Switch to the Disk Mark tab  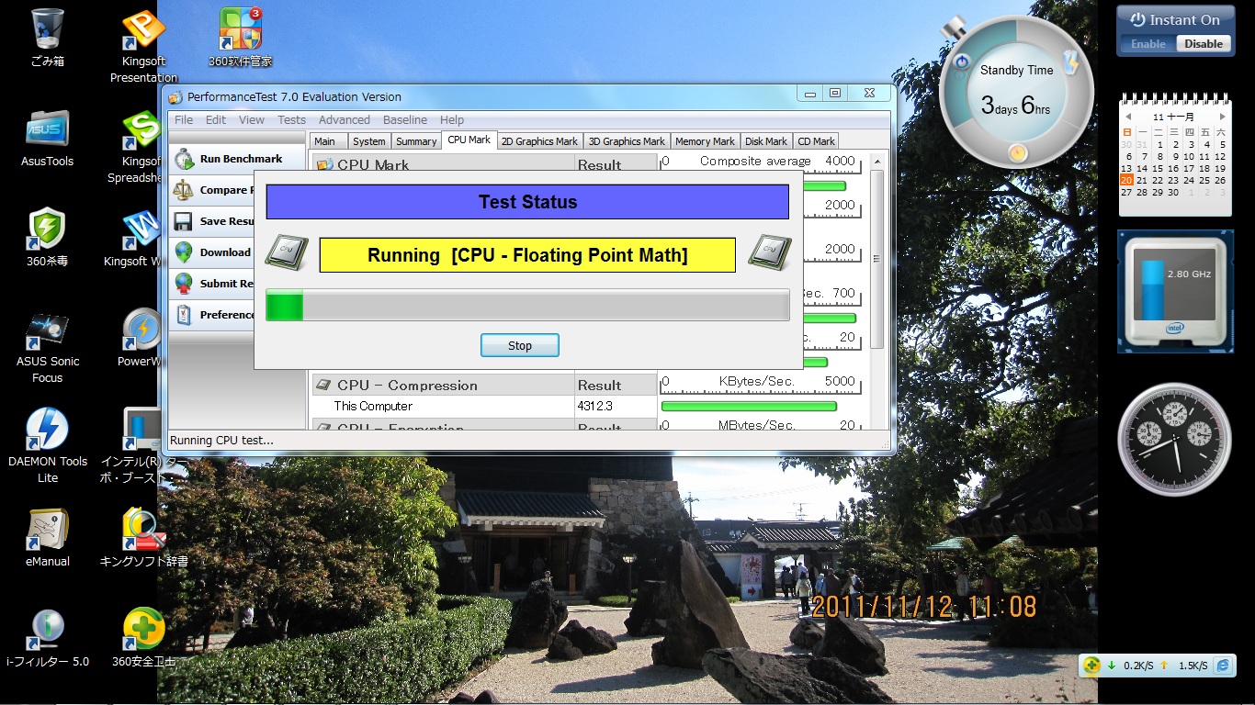click(x=766, y=141)
